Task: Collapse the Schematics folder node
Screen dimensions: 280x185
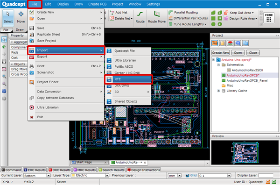Action: coord(218,65)
